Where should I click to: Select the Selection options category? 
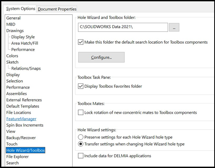pyautogui.click(x=15, y=81)
